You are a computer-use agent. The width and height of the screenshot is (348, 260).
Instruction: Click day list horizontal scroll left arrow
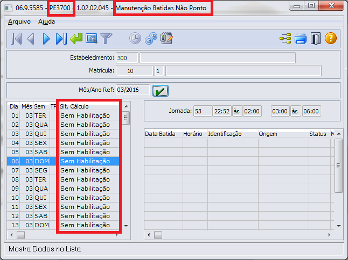tap(11, 235)
